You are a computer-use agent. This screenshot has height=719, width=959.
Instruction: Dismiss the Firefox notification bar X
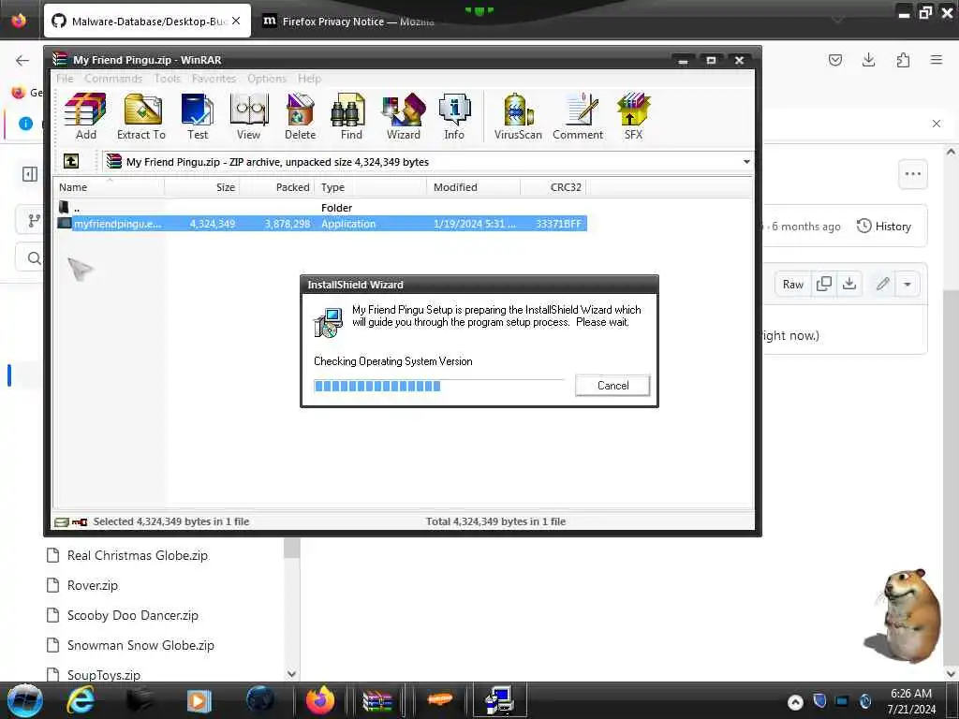(937, 124)
